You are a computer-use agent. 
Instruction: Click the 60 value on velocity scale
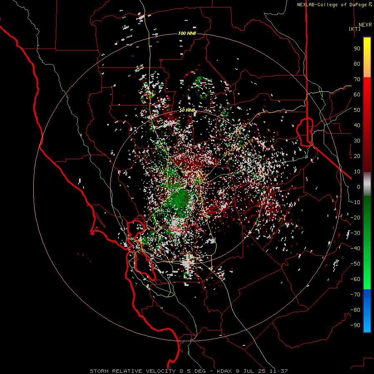pos(357,95)
